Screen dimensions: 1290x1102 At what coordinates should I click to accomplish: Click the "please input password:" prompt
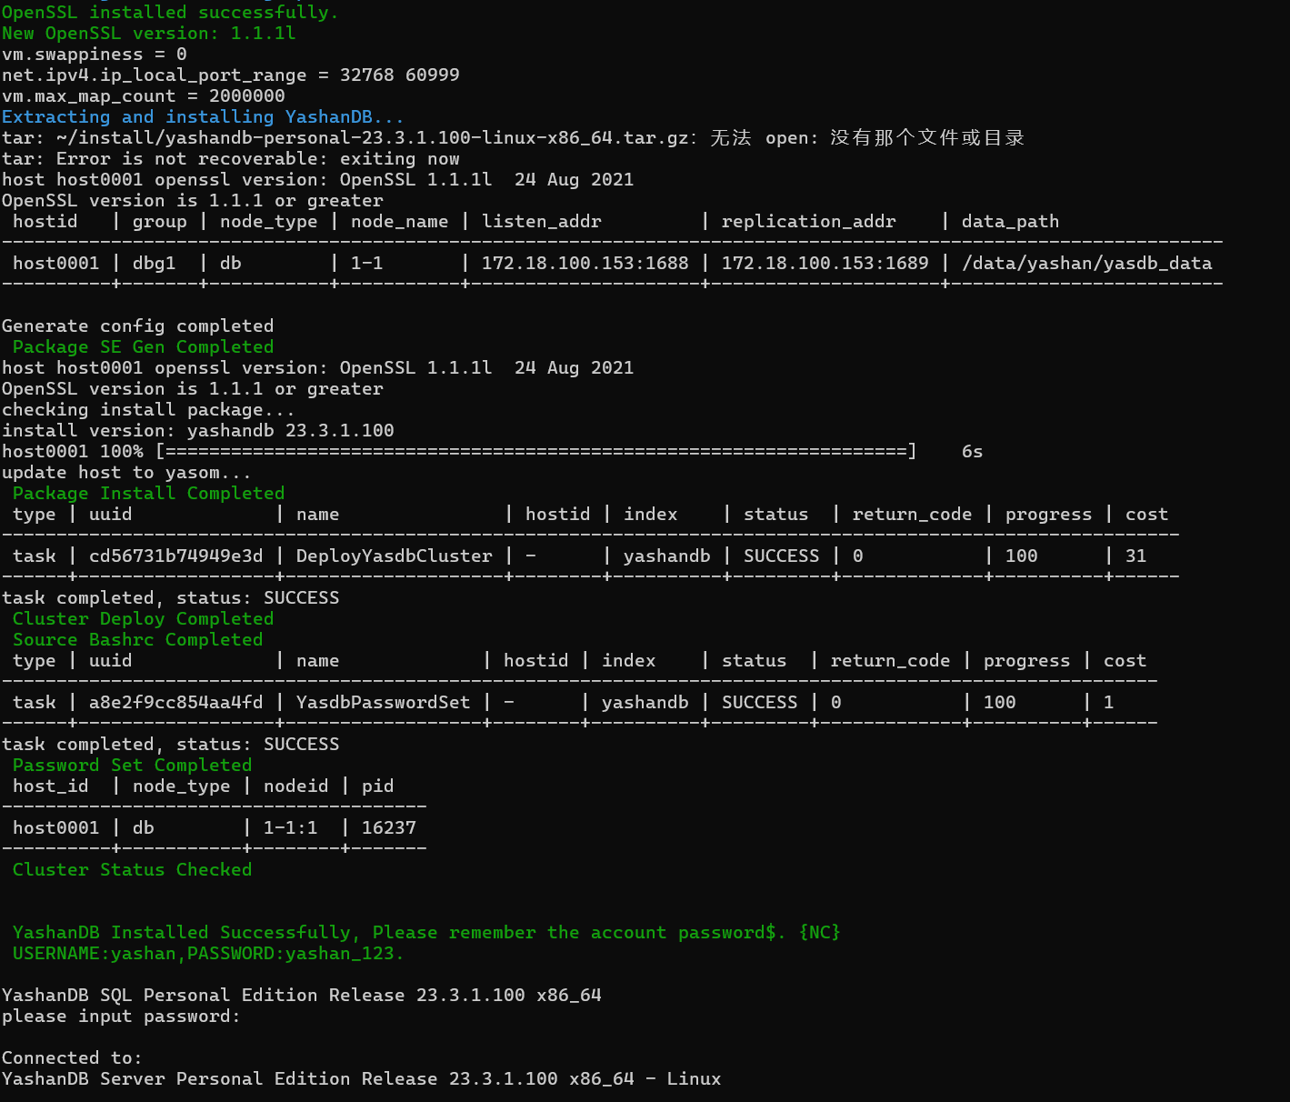122,1017
